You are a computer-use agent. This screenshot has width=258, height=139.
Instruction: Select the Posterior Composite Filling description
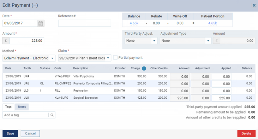(93, 83)
